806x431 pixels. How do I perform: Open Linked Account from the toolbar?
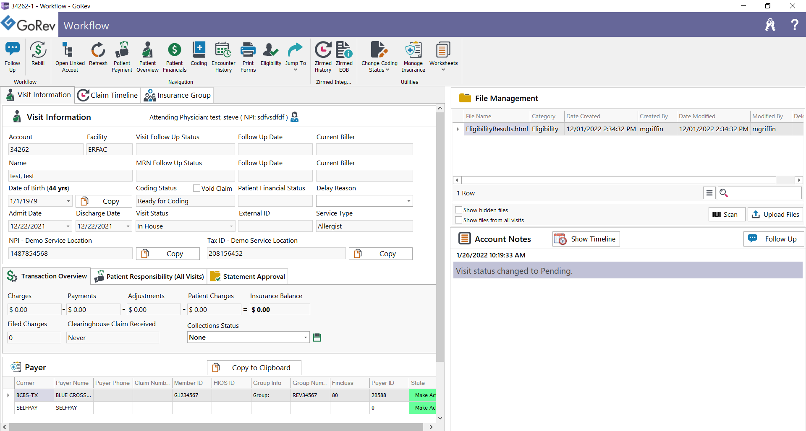tap(70, 57)
